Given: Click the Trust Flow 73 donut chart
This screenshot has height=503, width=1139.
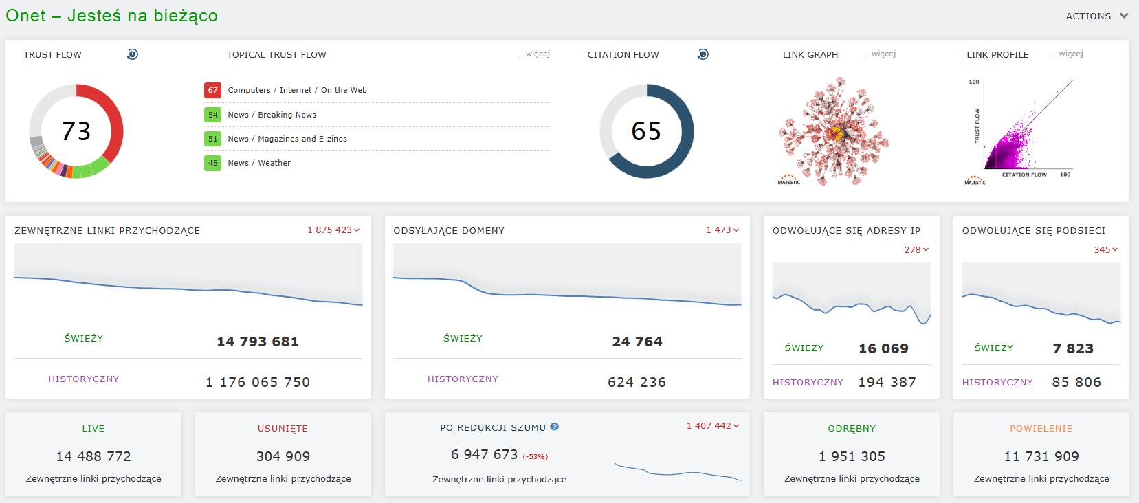Looking at the screenshot, I should [x=76, y=131].
